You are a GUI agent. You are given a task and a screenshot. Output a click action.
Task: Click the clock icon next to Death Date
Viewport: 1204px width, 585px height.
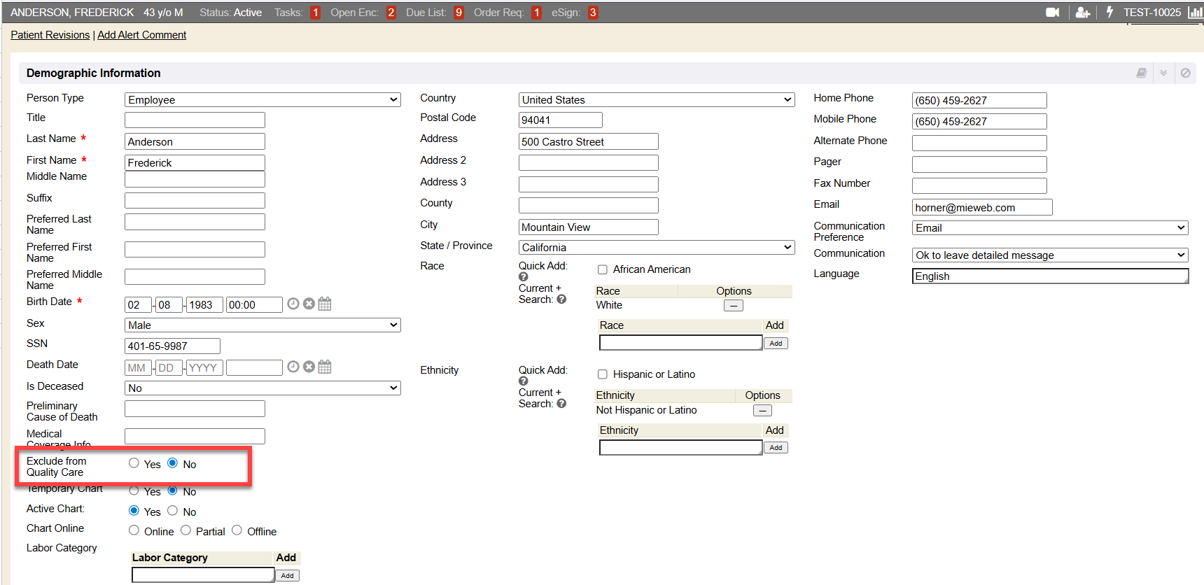(x=293, y=367)
